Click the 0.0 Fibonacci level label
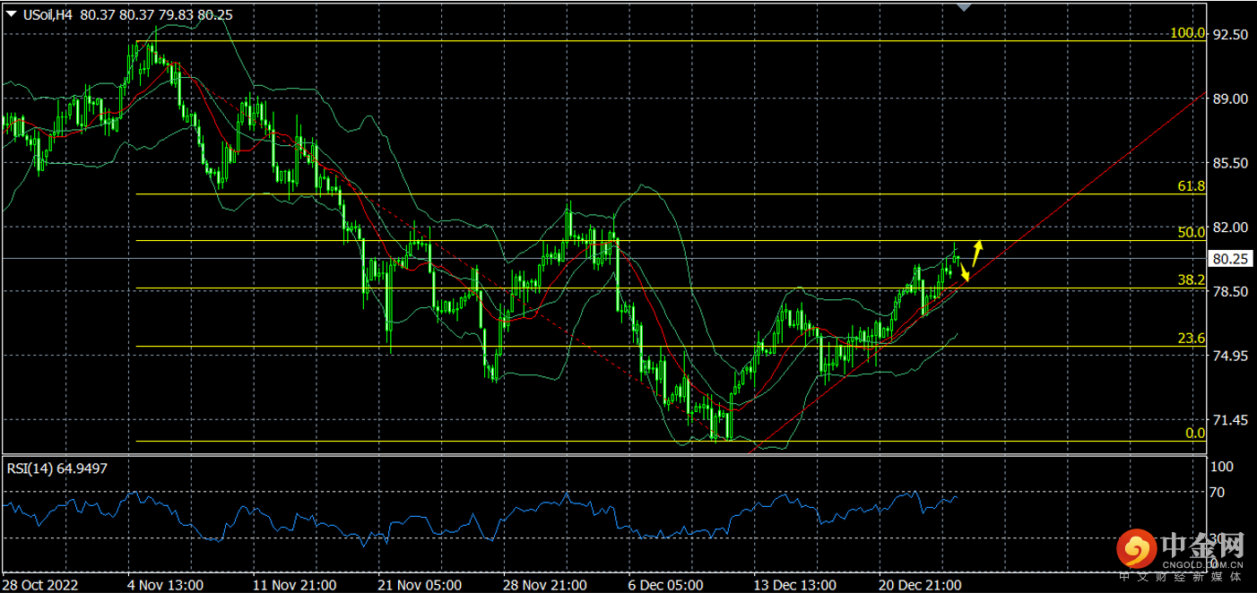Image resolution: width=1257 pixels, height=593 pixels. pos(1195,433)
